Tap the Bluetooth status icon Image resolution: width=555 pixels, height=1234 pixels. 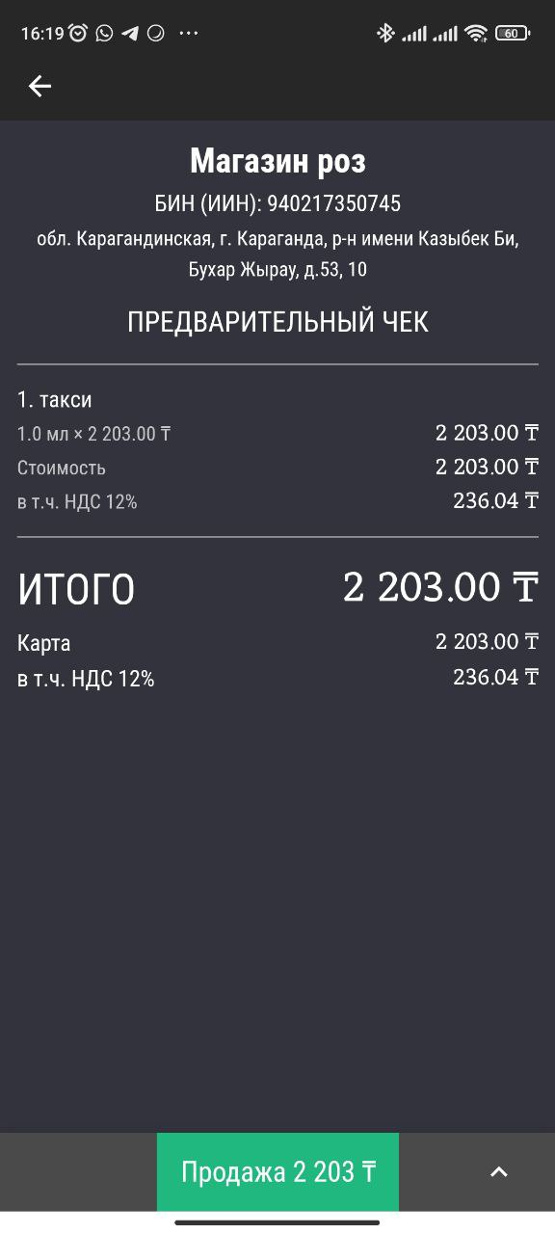point(385,33)
